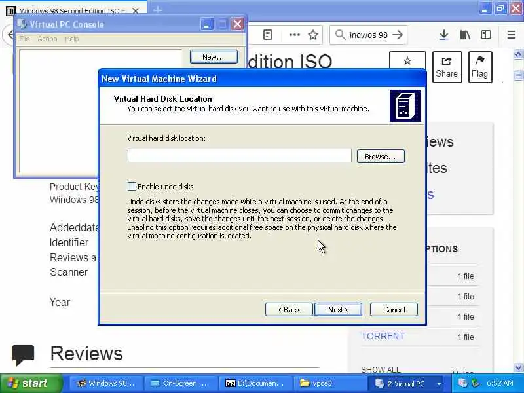Open the TORRENT download link

pyautogui.click(x=383, y=336)
